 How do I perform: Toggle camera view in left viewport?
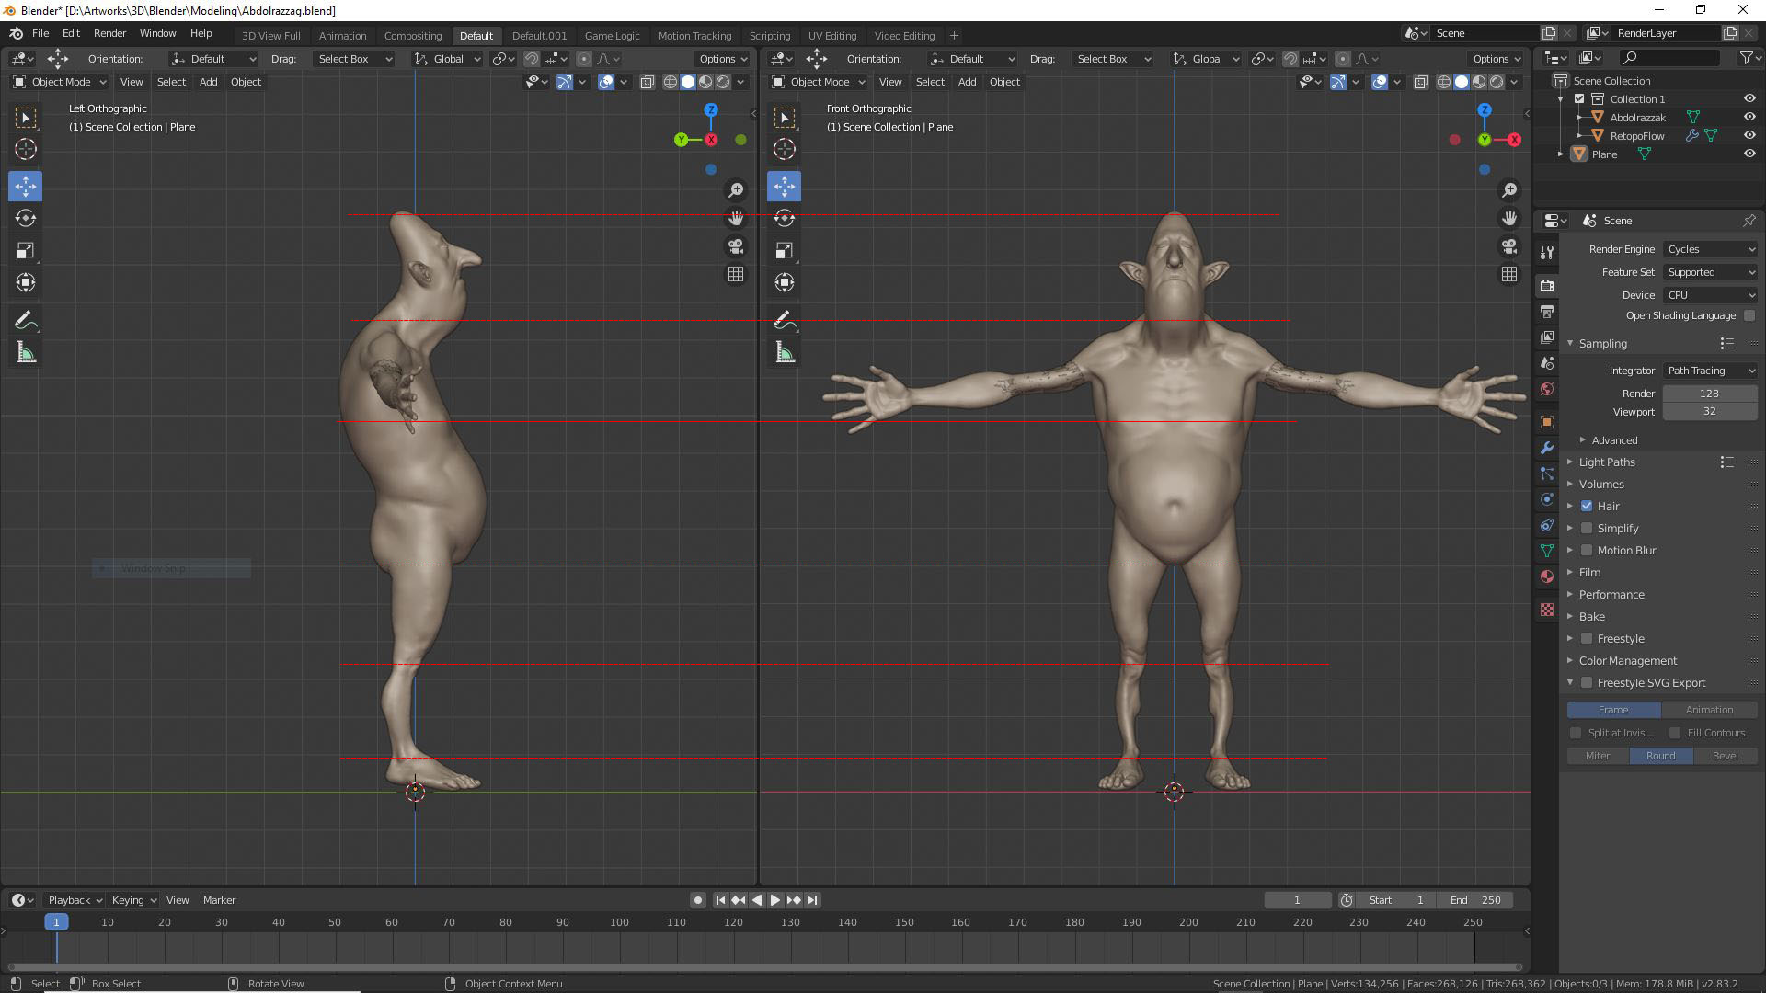[x=736, y=246]
